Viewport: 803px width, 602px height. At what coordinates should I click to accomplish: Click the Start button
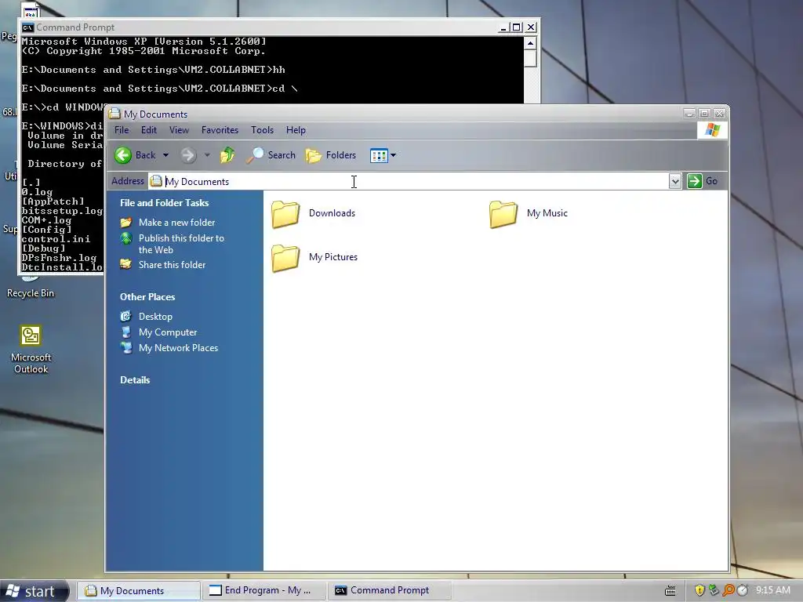(x=35, y=591)
